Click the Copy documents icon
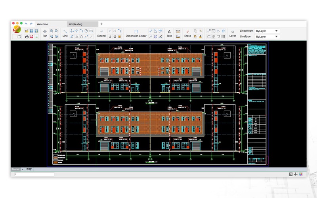 (195, 31)
